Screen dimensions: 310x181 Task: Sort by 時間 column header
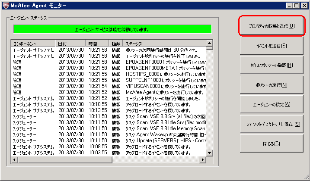click(x=97, y=44)
